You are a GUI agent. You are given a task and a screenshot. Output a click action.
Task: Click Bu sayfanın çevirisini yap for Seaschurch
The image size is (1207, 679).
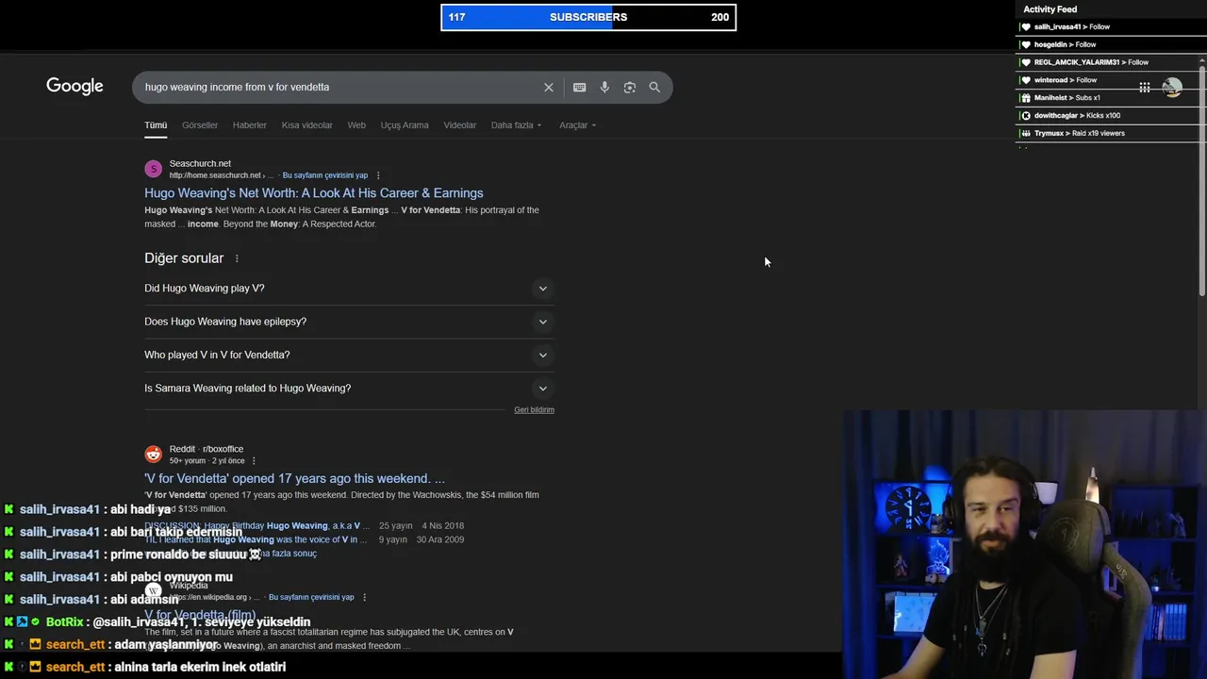(x=325, y=175)
